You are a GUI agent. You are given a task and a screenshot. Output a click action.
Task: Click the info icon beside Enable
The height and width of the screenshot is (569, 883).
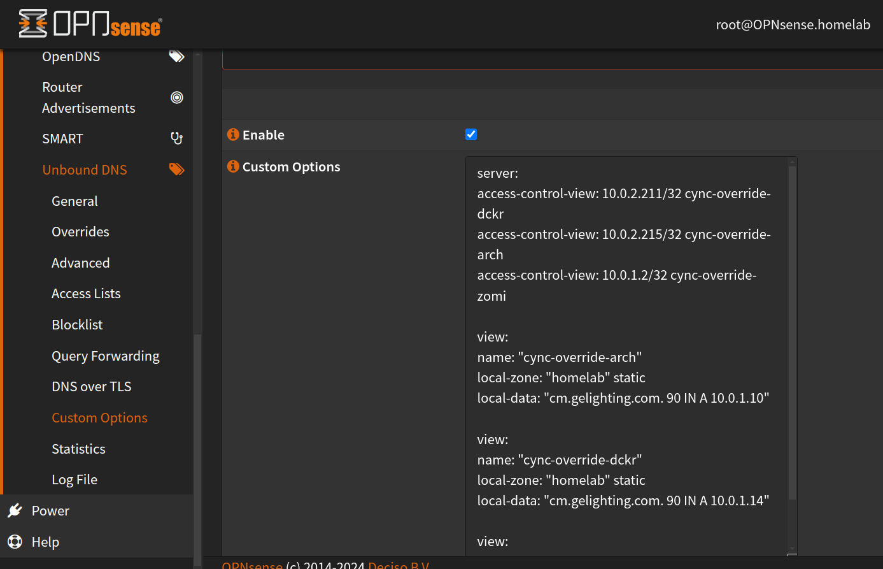coord(233,134)
